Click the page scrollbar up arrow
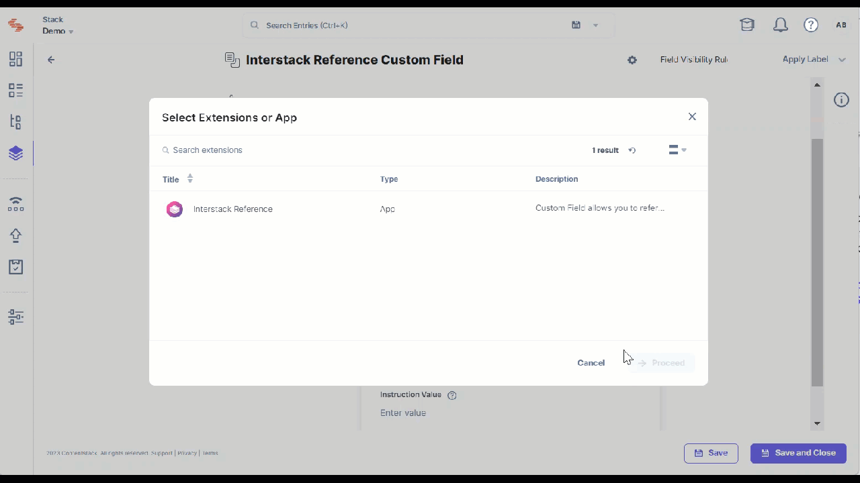Screen dimensions: 860x483 coord(817,85)
